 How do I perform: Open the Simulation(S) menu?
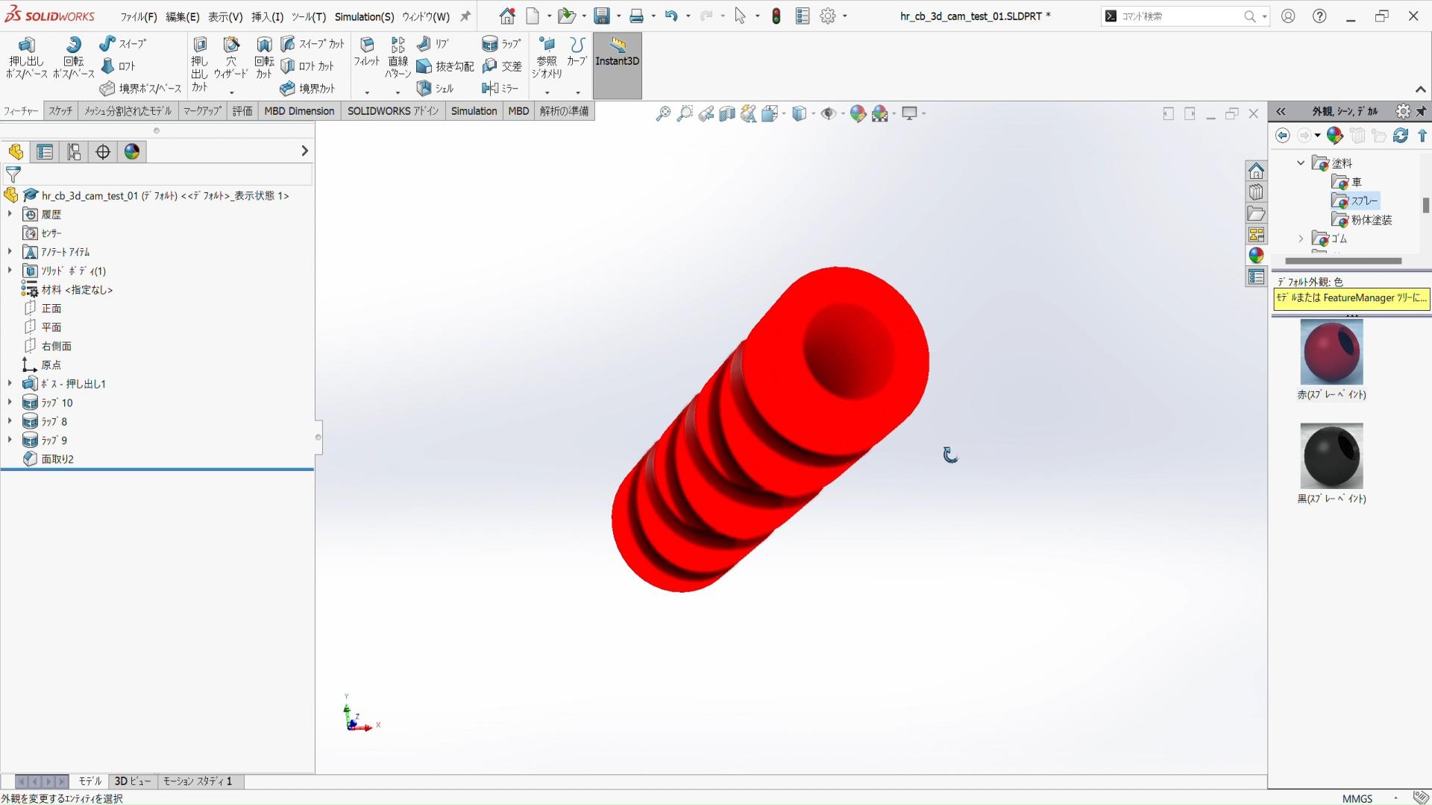coord(364,16)
